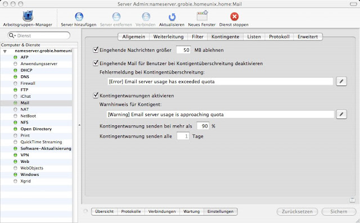Click the DHCP status indicator
This screenshot has width=360, height=223.
[x=15, y=70]
